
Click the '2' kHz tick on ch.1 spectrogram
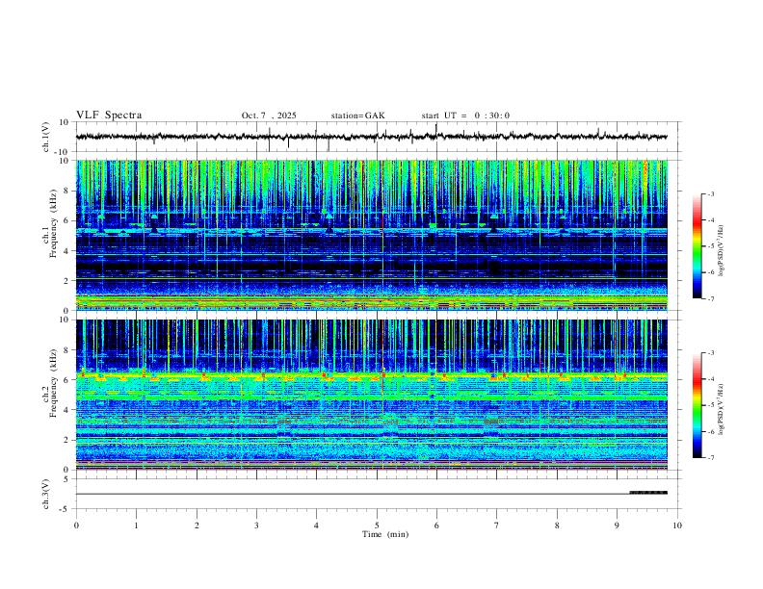coord(66,280)
